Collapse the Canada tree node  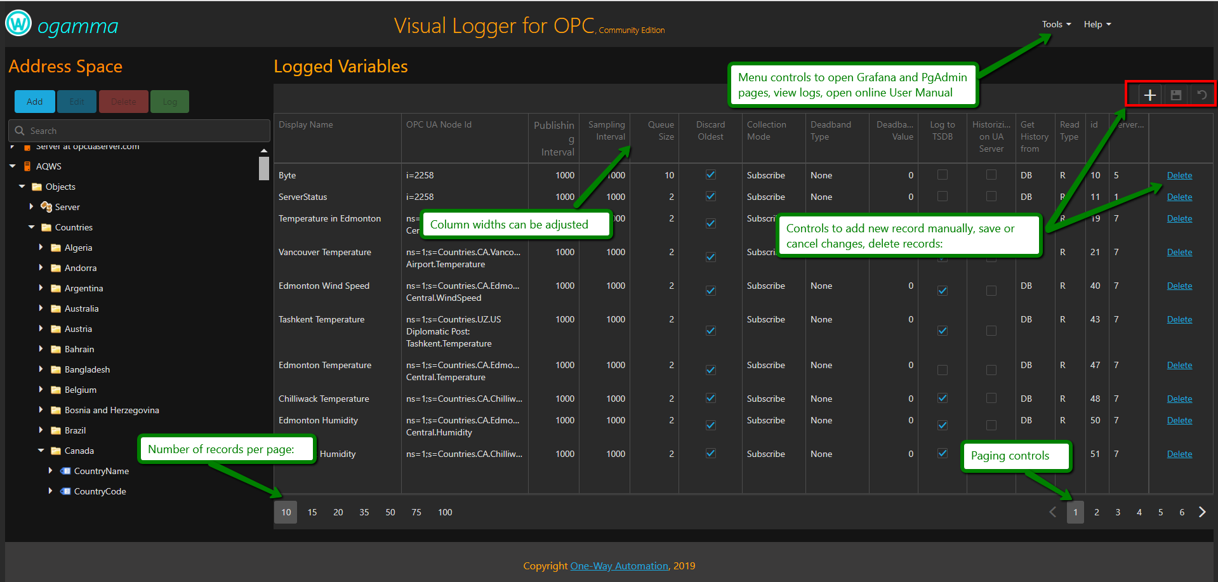point(41,451)
